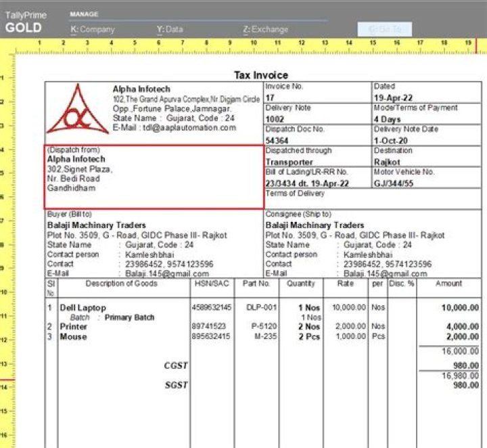Click the running total 16,980.00

[x=461, y=376]
